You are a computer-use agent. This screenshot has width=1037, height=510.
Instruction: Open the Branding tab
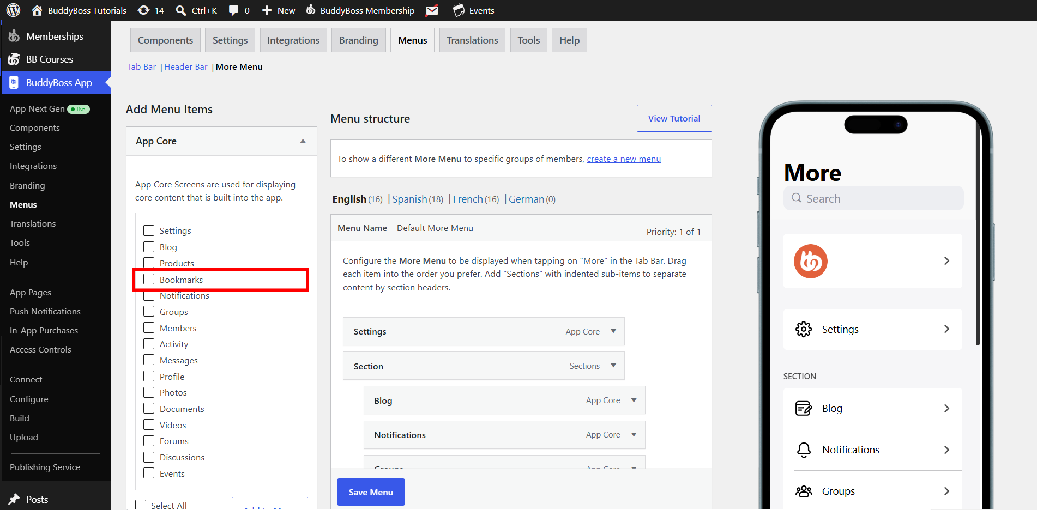pyautogui.click(x=358, y=40)
